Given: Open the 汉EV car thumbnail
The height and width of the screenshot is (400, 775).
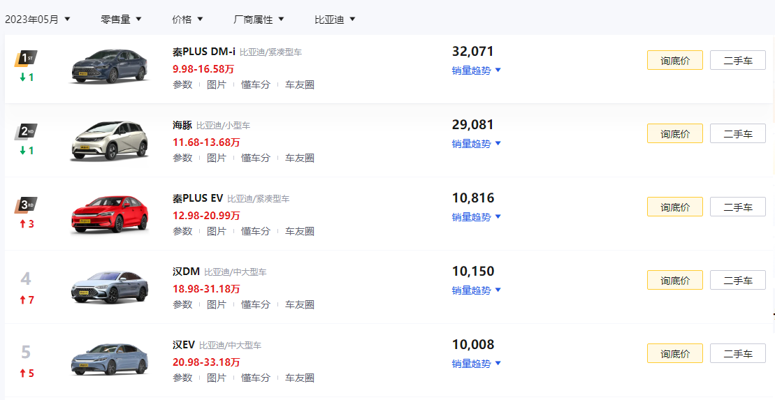Looking at the screenshot, I should (109, 360).
